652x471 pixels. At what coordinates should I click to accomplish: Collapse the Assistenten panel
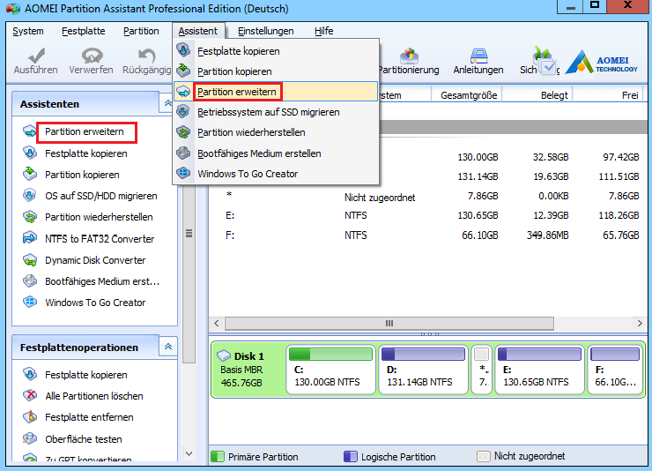coord(167,103)
